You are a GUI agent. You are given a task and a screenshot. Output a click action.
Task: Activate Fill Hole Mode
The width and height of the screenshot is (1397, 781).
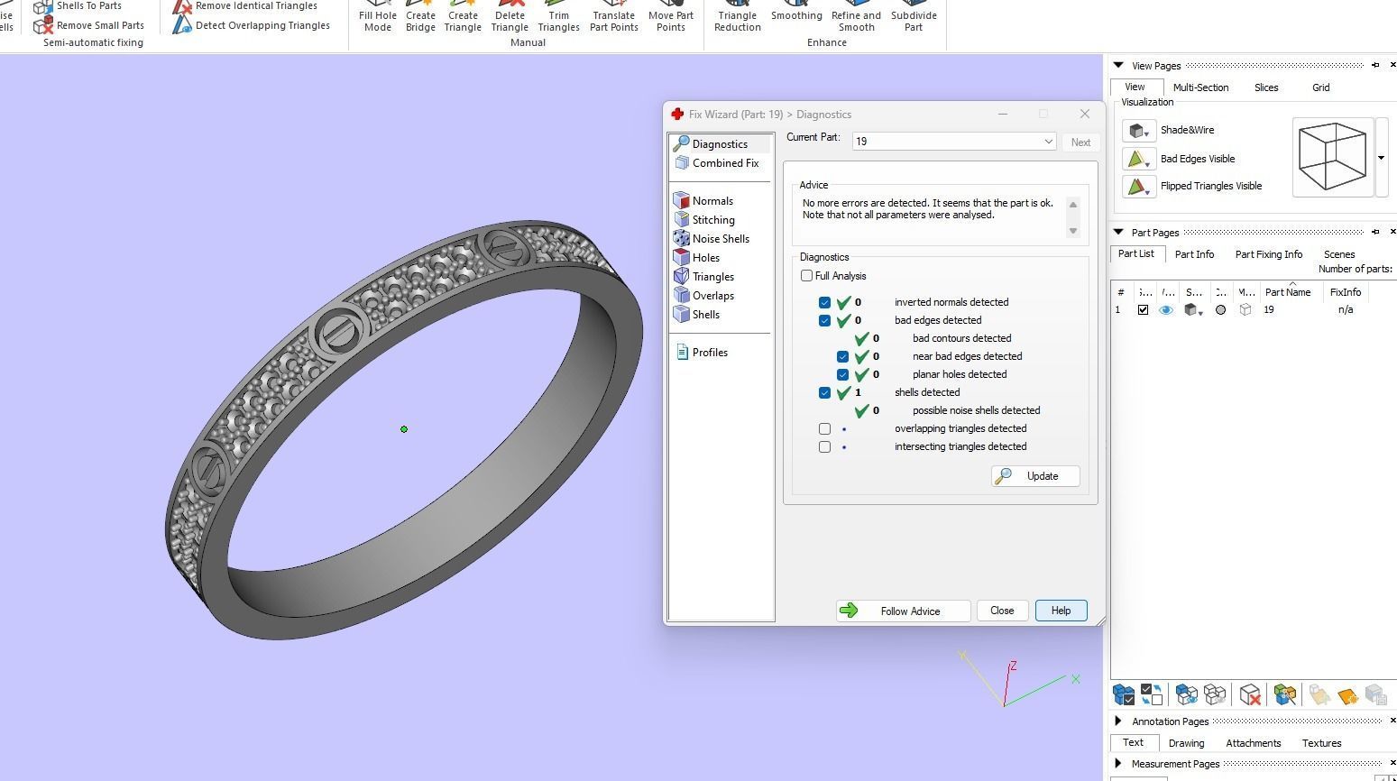pos(378,16)
